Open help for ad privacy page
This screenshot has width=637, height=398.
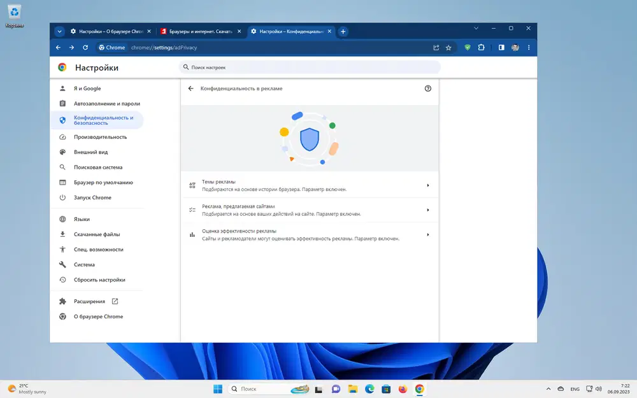click(428, 88)
